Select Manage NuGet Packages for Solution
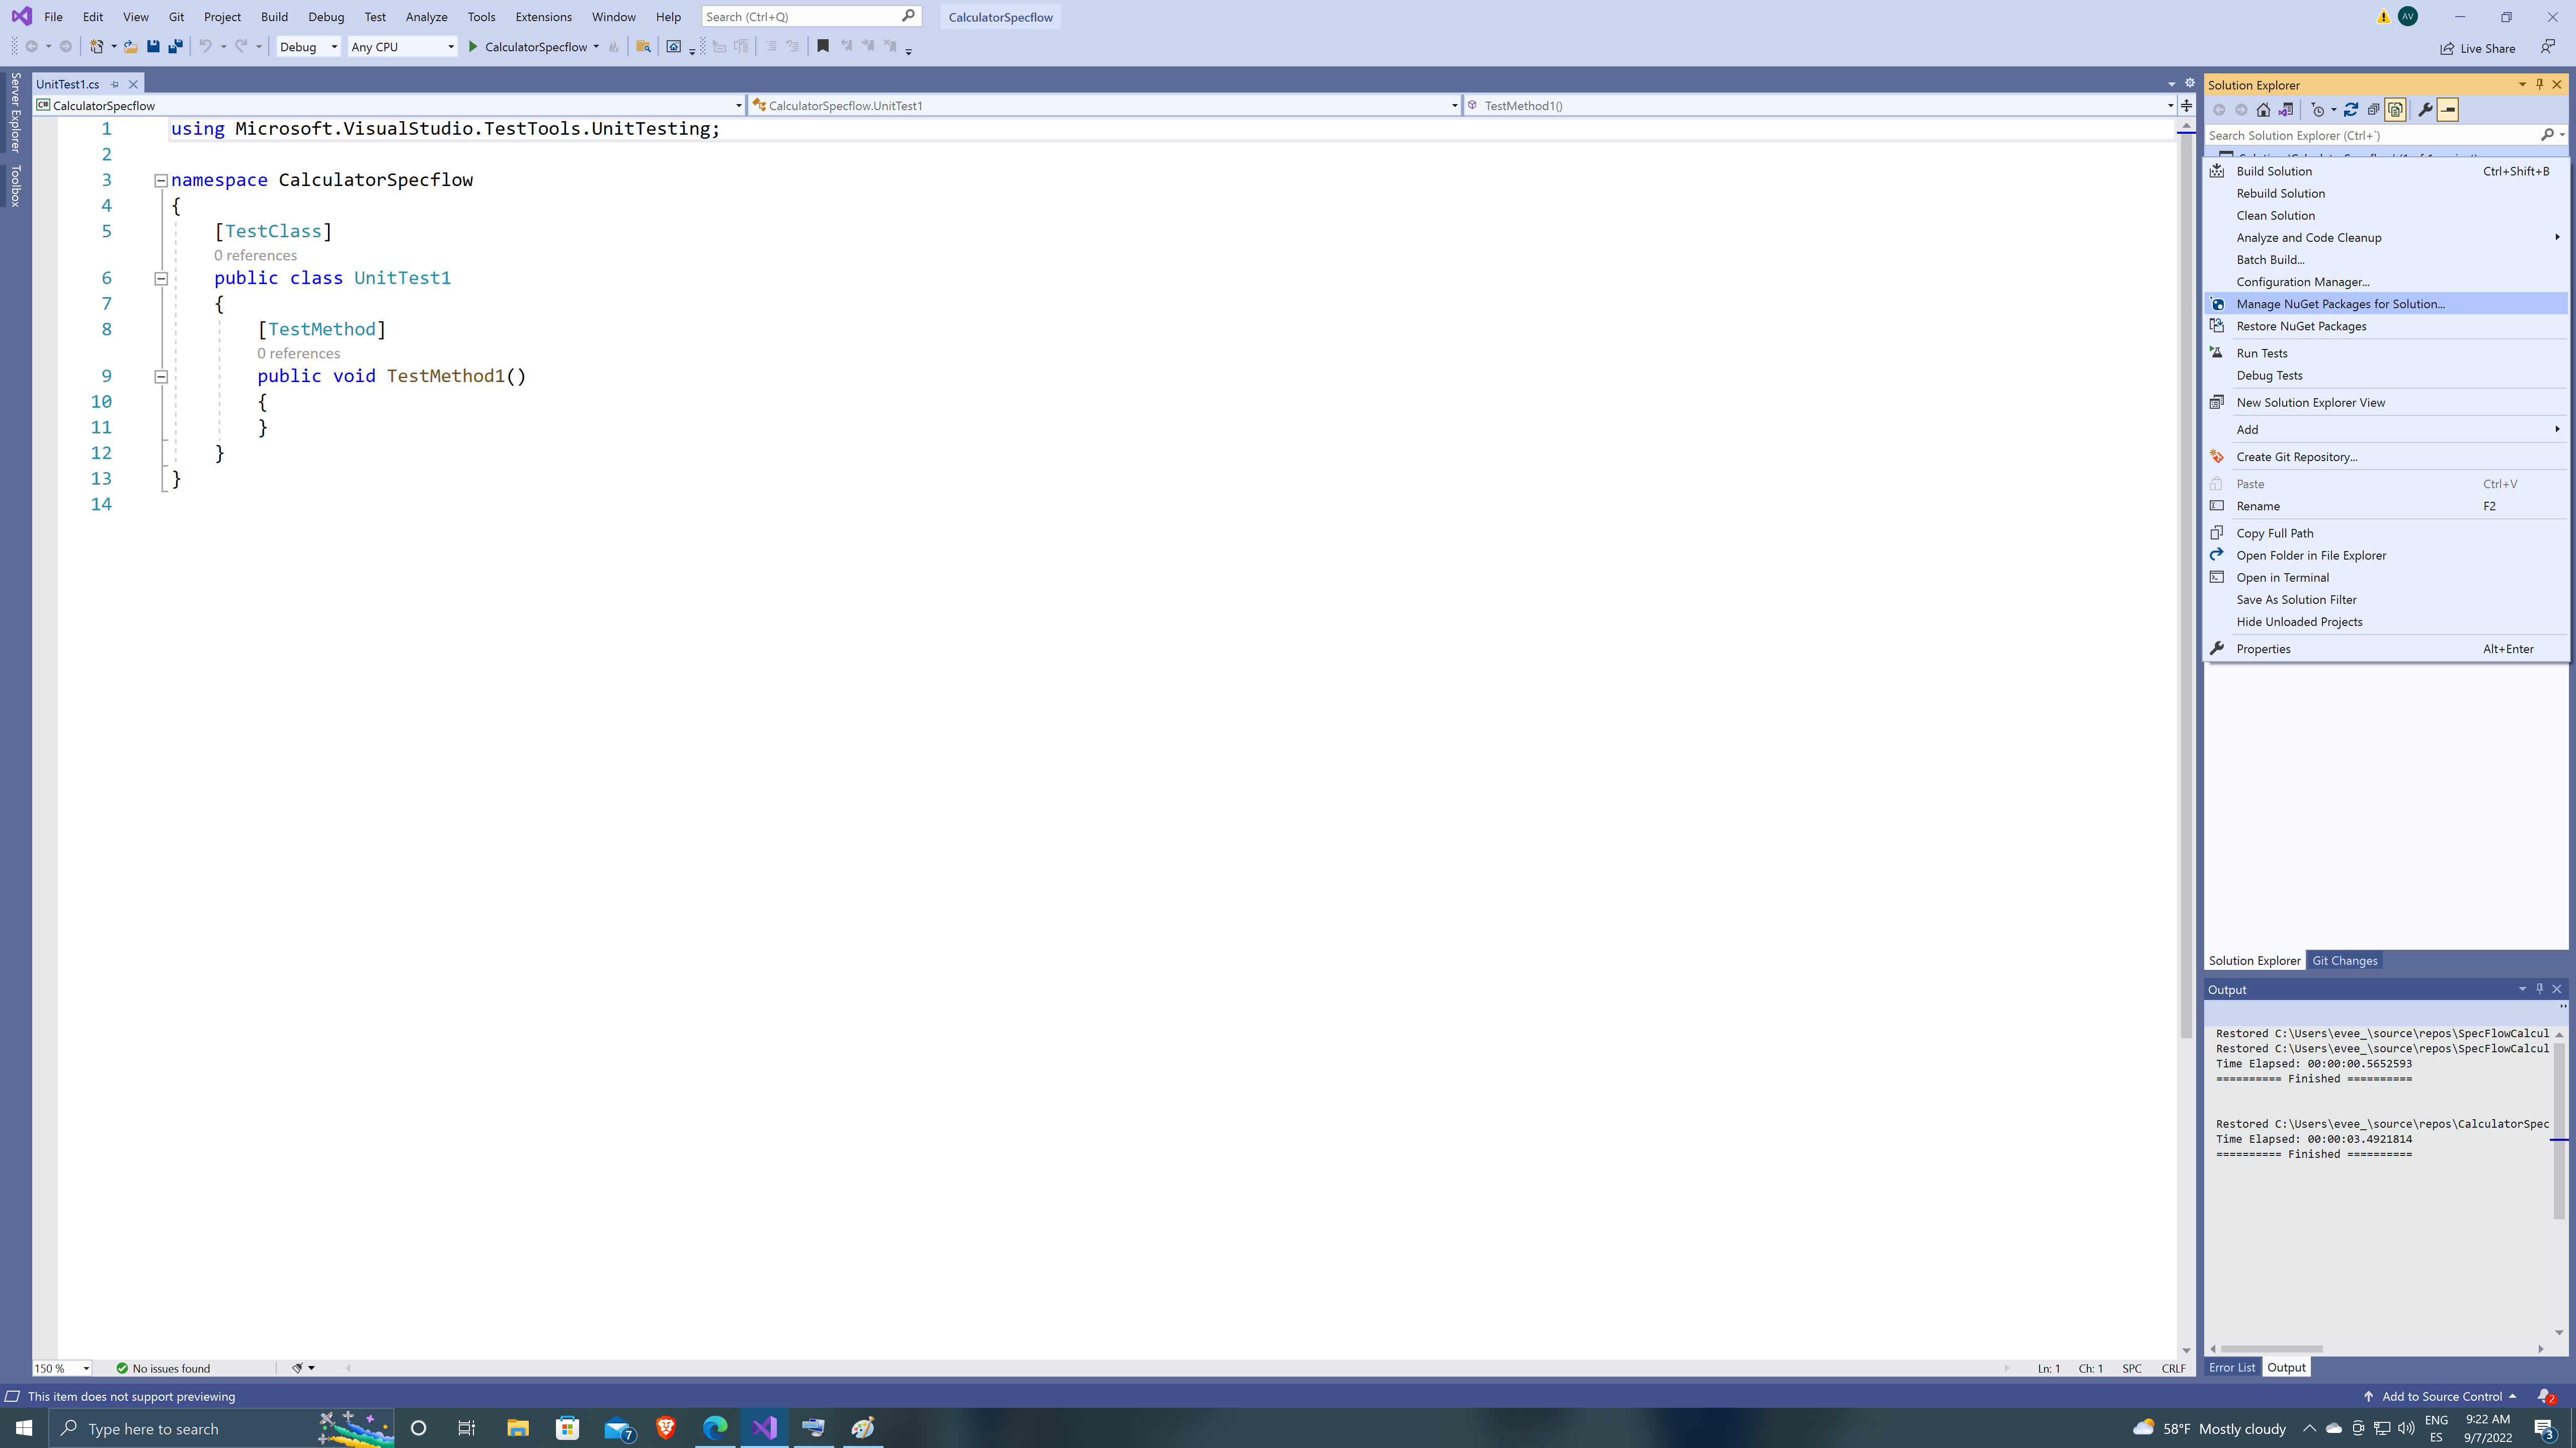 (x=2340, y=304)
